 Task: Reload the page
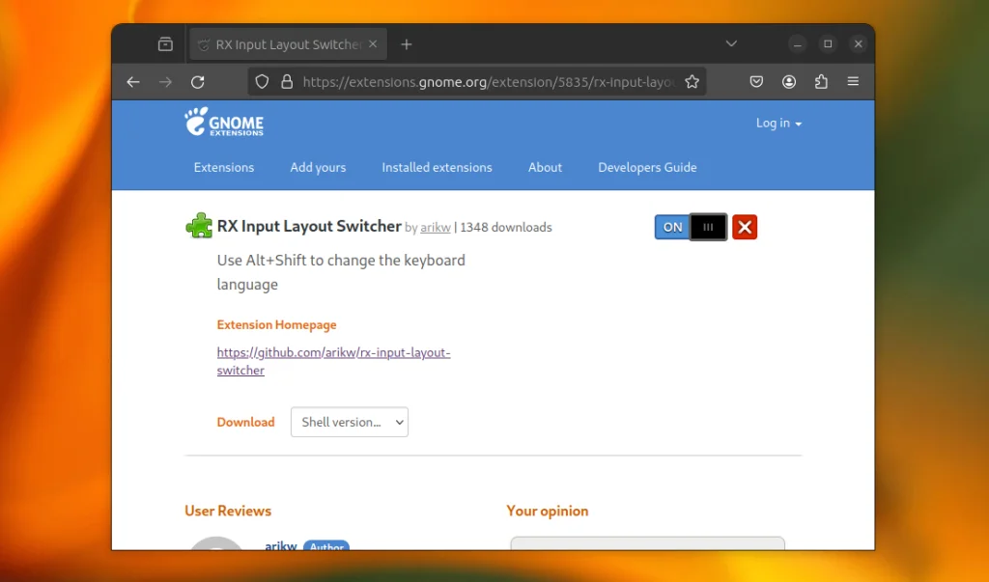tap(199, 82)
